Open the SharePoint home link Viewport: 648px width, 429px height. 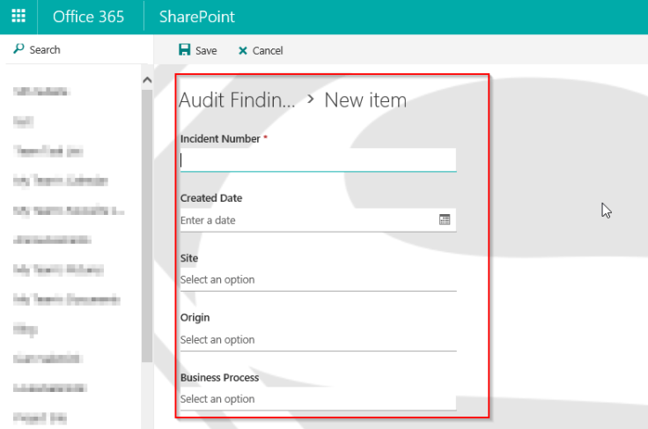click(197, 17)
